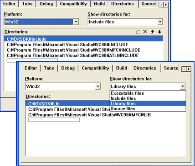Click move down arrow icon in back window
This screenshot has width=195, height=166.
pyautogui.click(x=159, y=32)
